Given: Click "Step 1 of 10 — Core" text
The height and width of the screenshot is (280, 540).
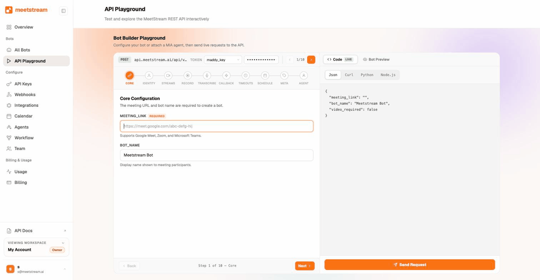Looking at the screenshot, I should 217,266.
